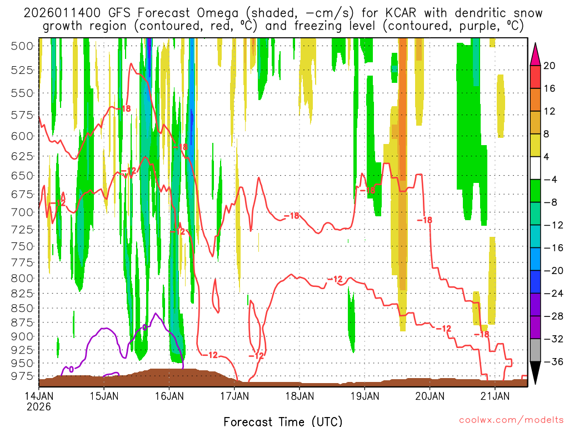Screen dimensions: 569x427
Task: Click the colorbar tick label 16
Action: 550,88
